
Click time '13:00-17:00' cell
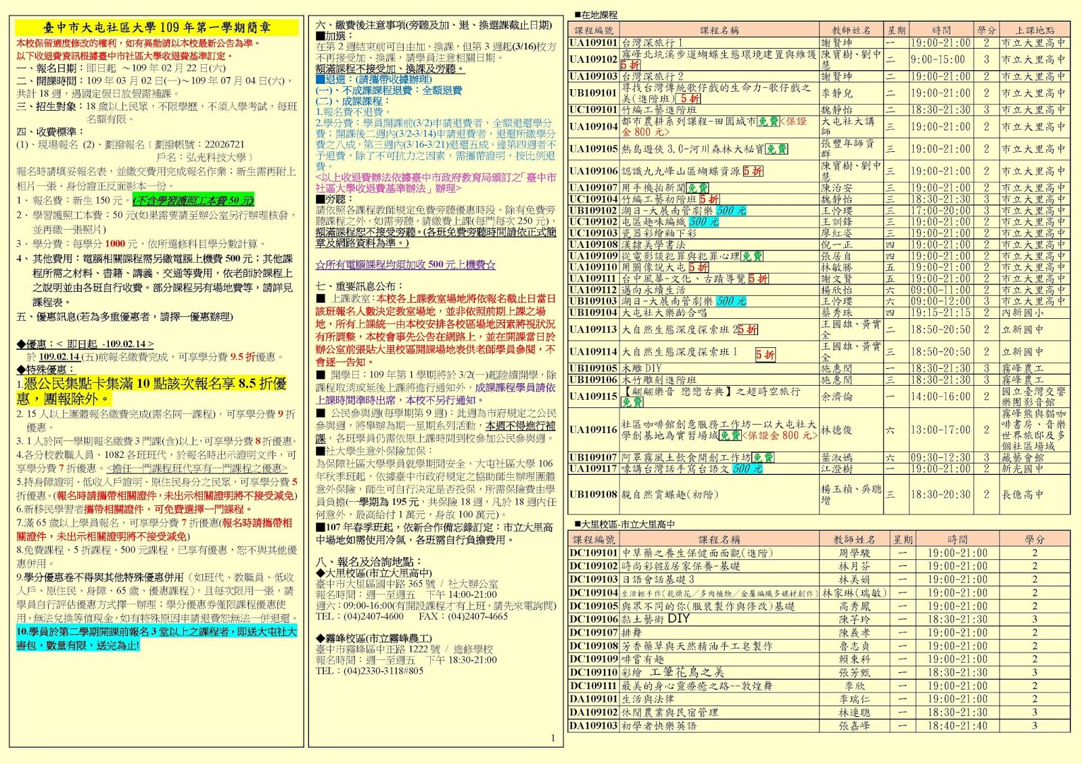pos(940,430)
